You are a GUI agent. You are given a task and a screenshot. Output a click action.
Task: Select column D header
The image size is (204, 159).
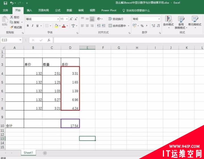pyautogui.click(x=70, y=48)
